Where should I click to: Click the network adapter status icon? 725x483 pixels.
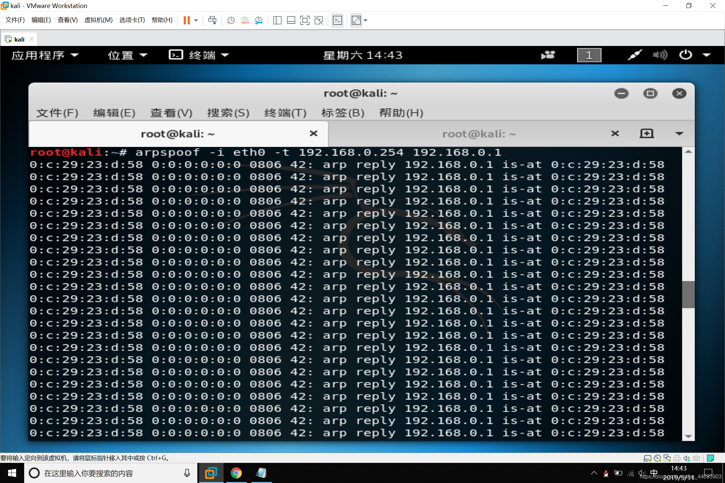667,458
